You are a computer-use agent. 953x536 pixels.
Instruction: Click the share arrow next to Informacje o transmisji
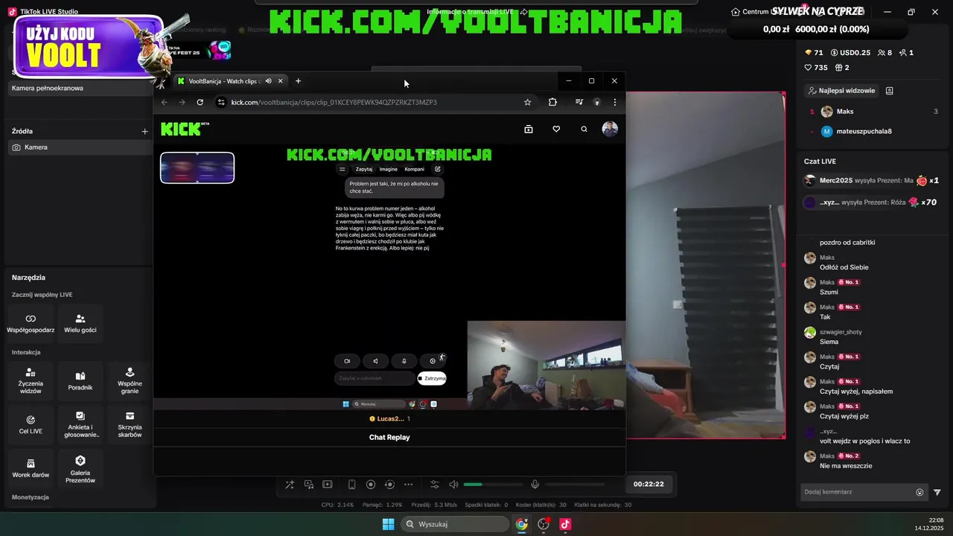(x=524, y=12)
